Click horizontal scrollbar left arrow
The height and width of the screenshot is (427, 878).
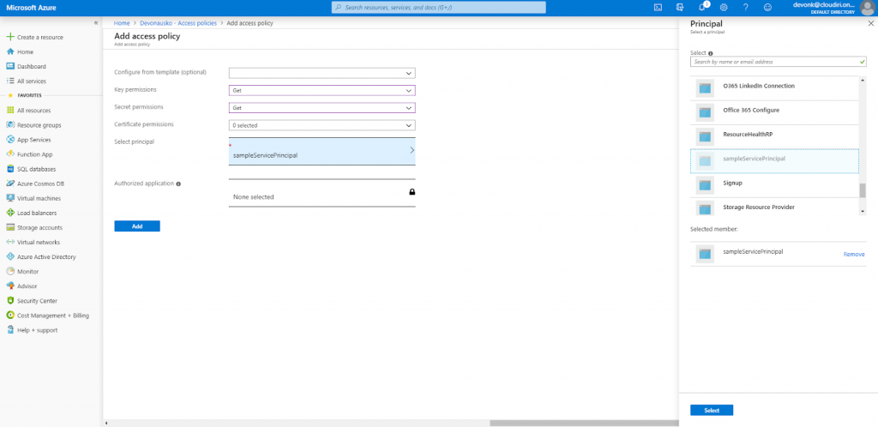pyautogui.click(x=106, y=423)
